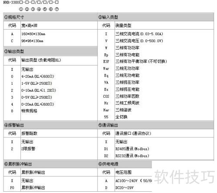Click the 供电电源 section header

[x=125, y=164]
